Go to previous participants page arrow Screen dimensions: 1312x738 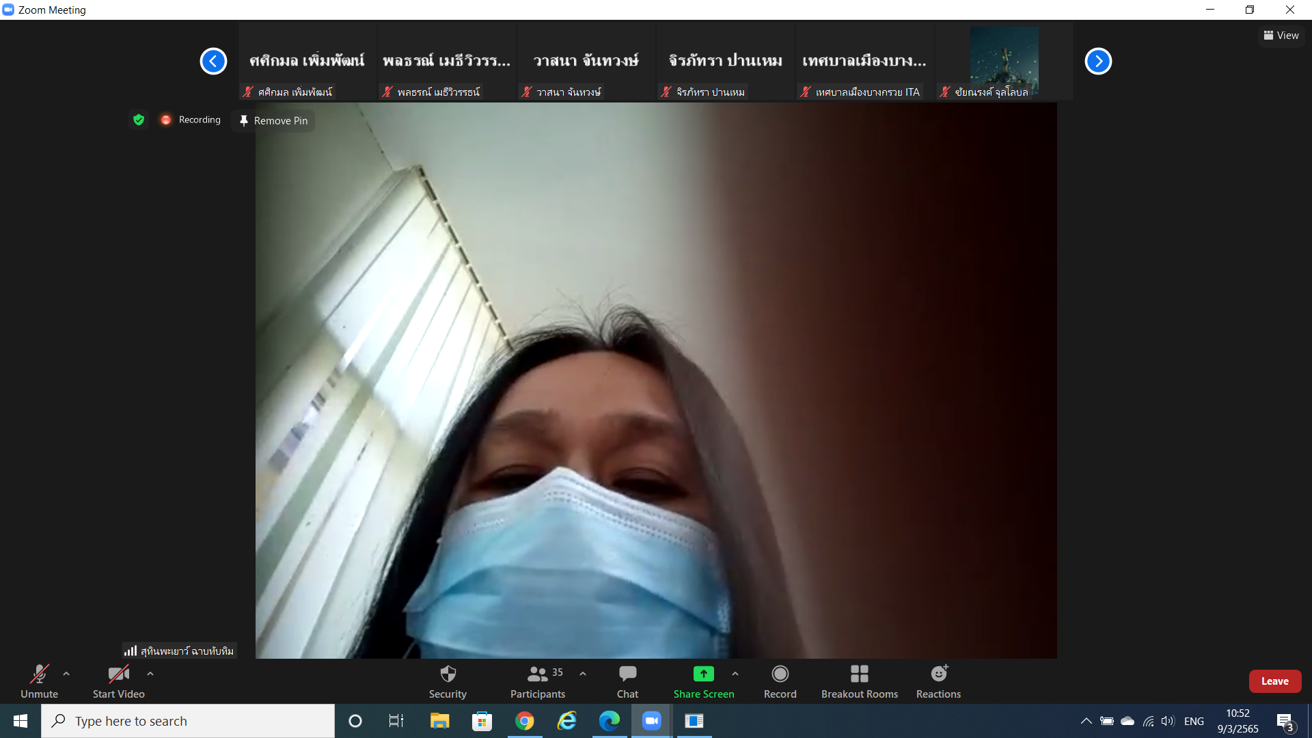(x=213, y=61)
